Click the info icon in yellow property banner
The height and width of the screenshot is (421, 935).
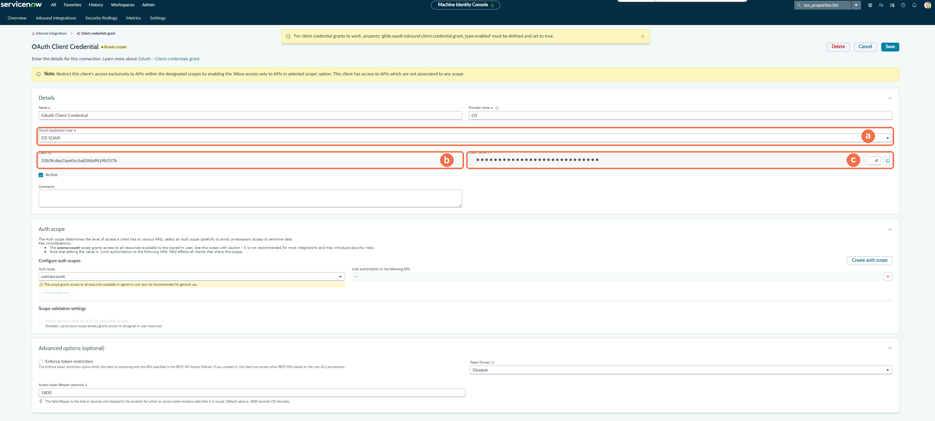(x=288, y=36)
